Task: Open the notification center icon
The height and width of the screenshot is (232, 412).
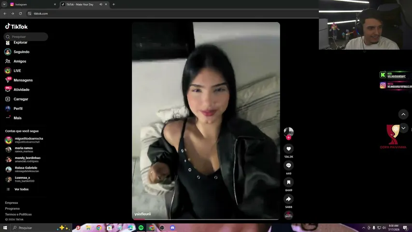Action: coord(405,228)
